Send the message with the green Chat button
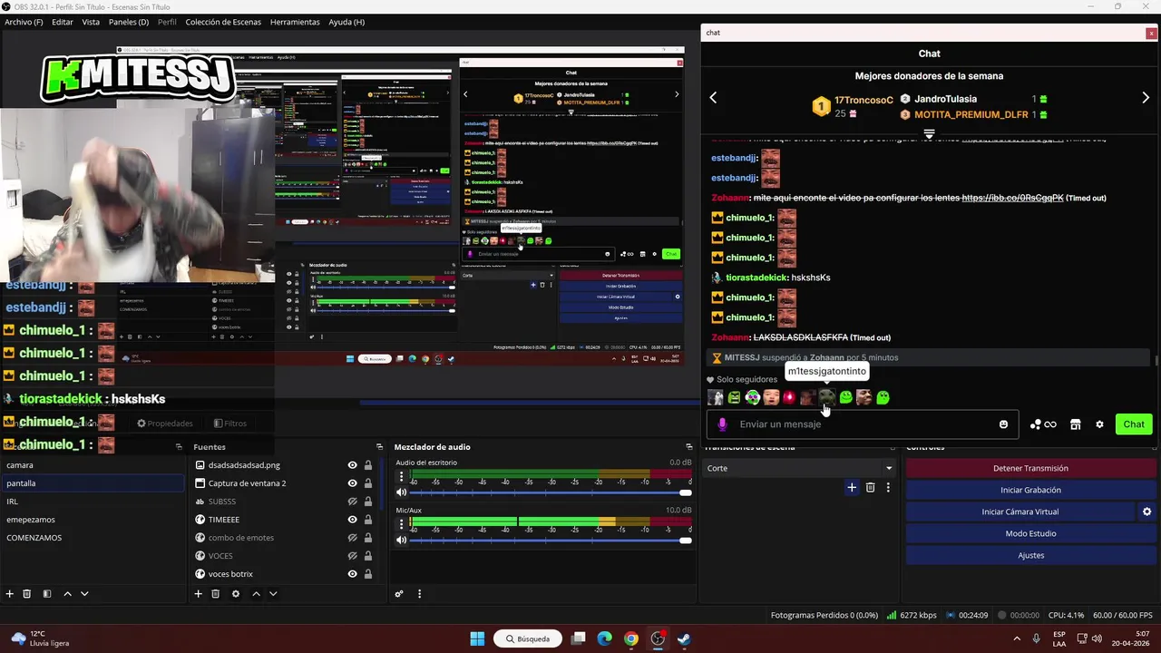The width and height of the screenshot is (1161, 653). pos(1134,424)
